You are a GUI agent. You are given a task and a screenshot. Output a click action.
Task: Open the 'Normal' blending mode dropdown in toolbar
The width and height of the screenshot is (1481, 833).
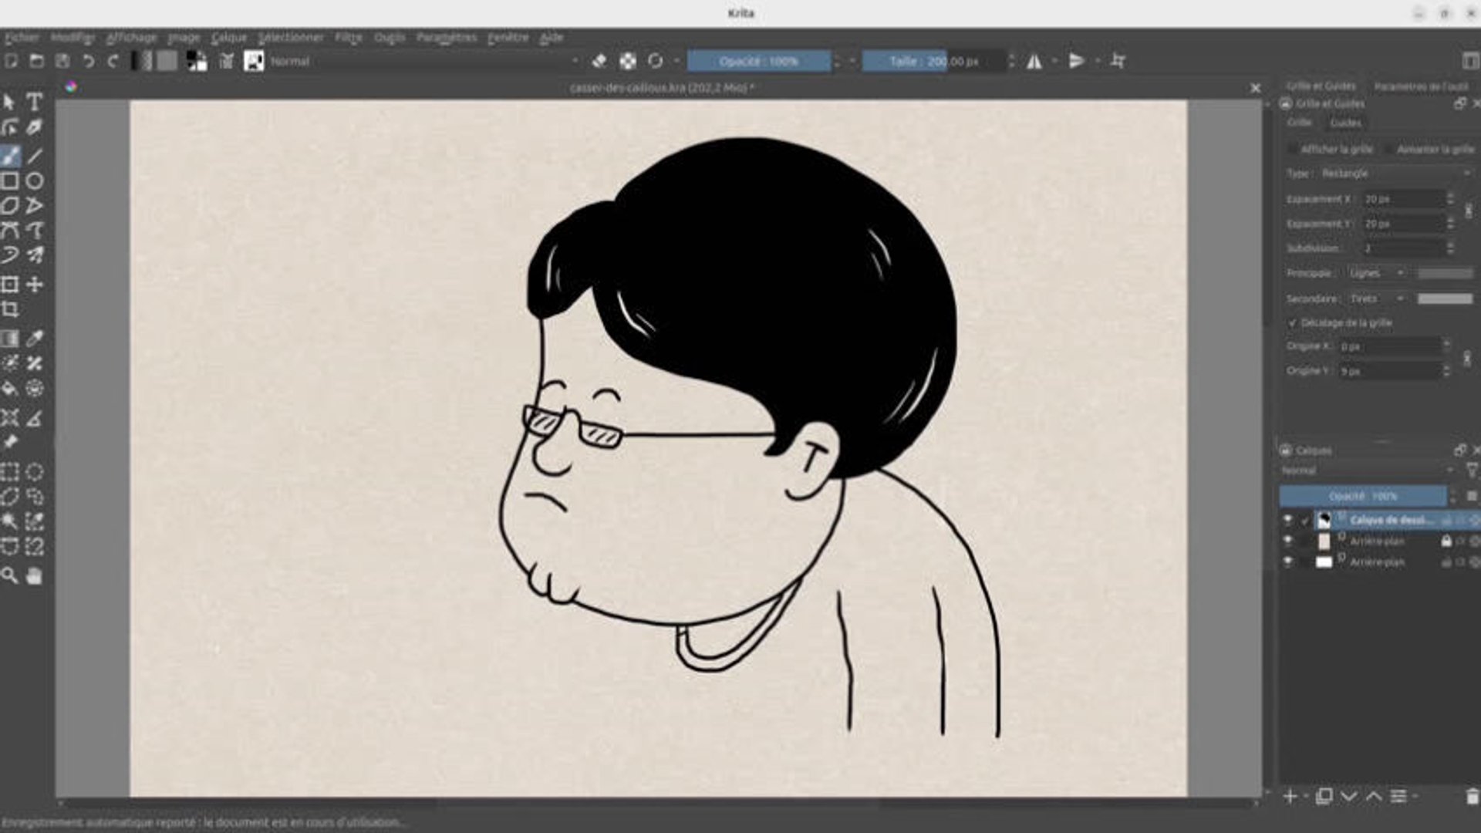[x=424, y=61]
